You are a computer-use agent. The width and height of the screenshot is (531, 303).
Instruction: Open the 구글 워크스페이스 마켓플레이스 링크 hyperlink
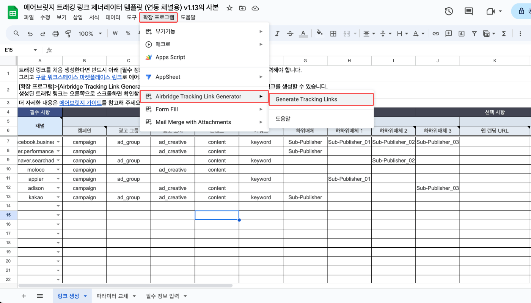click(x=79, y=77)
